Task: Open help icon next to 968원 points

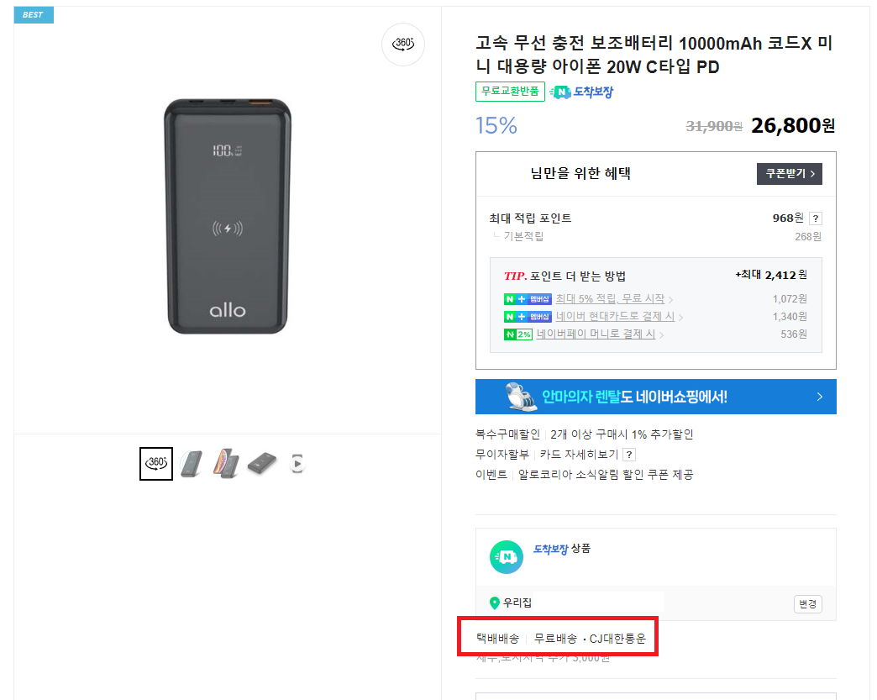Action: pyautogui.click(x=816, y=218)
